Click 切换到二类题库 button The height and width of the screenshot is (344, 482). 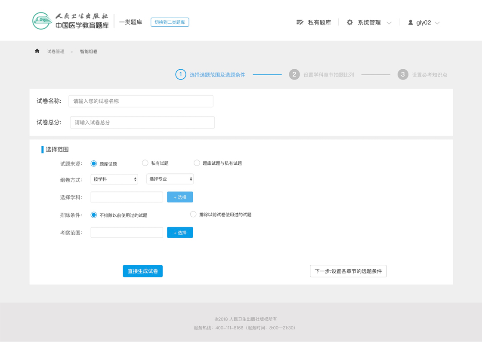[170, 22]
